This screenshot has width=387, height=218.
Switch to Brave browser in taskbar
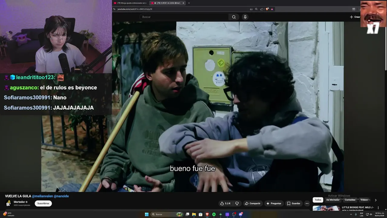click(207, 214)
